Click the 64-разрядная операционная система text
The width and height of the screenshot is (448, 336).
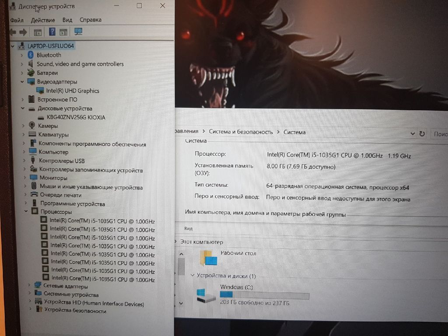316,186
